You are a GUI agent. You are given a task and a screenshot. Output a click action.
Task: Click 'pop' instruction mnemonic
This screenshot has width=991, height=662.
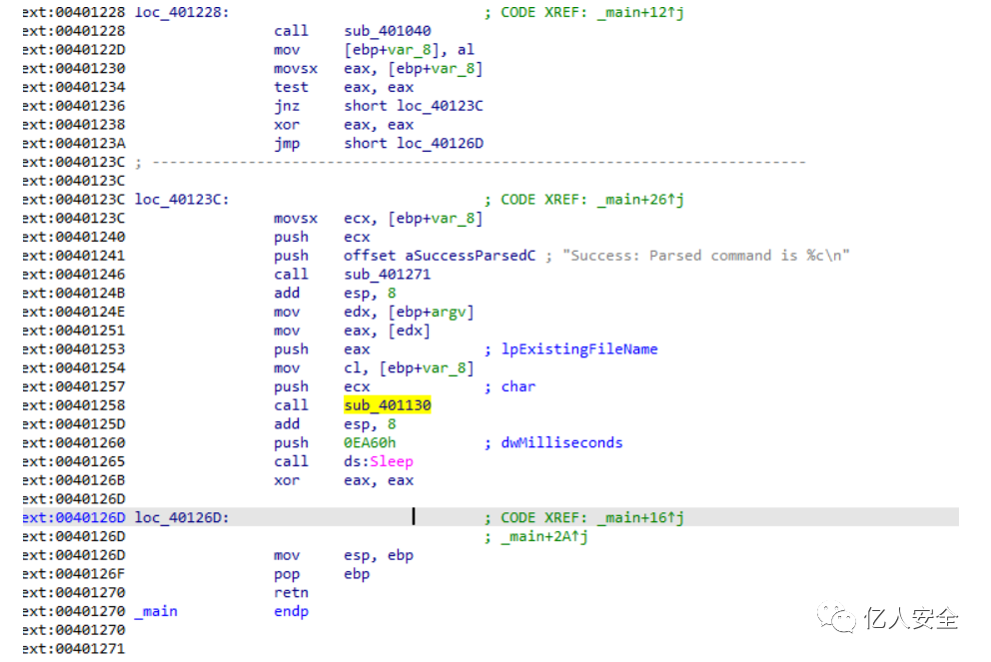point(287,573)
